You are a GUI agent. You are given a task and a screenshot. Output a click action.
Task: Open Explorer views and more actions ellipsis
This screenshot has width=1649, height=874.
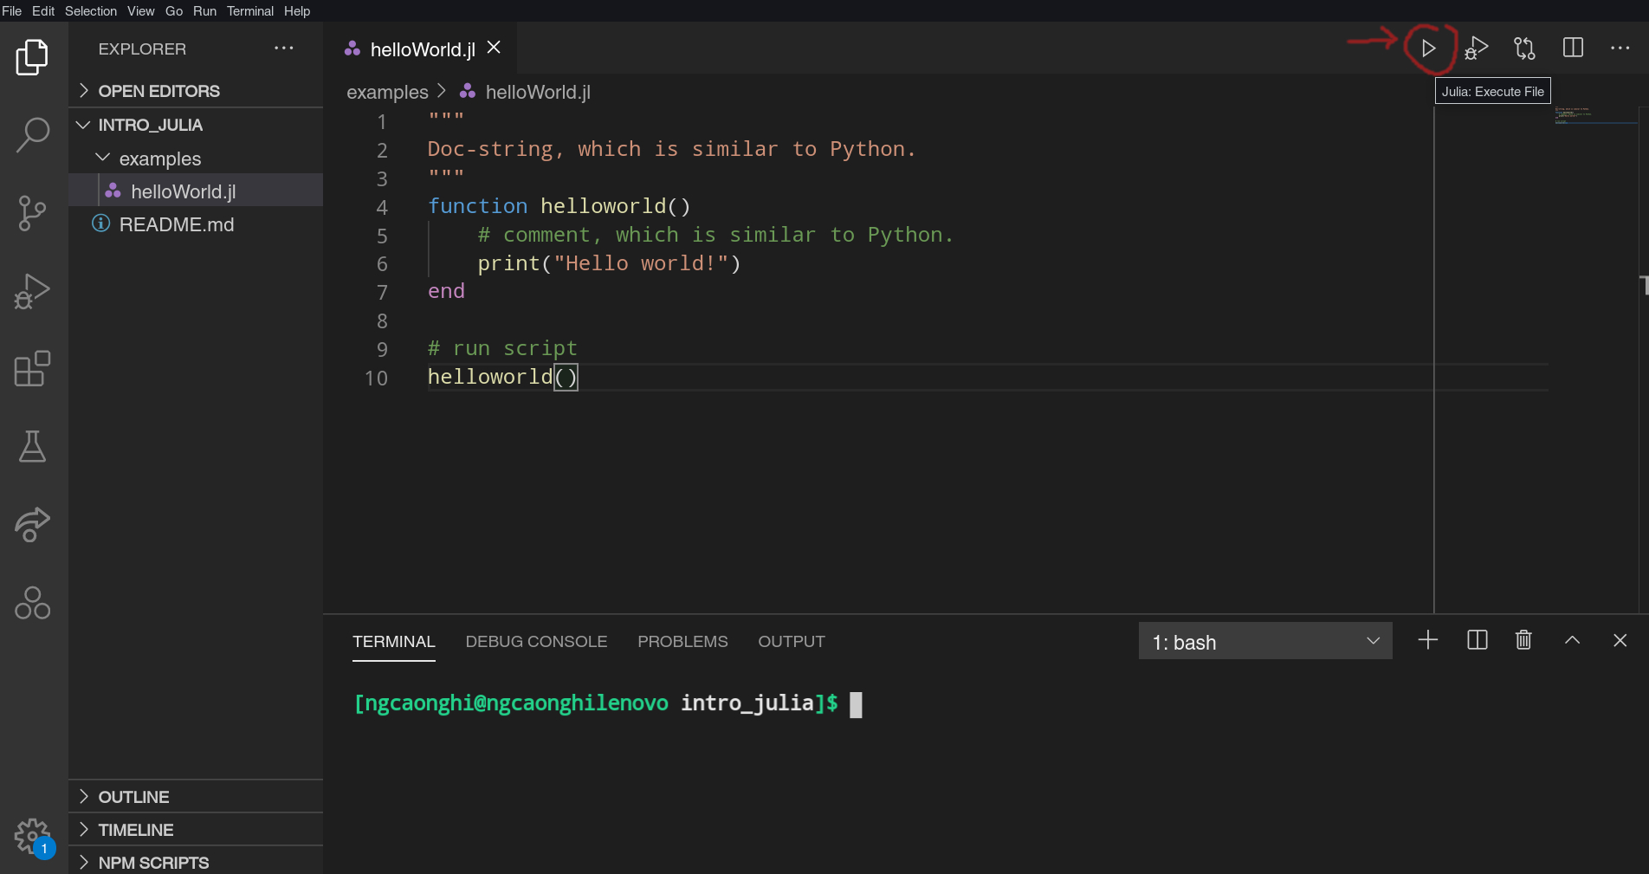284,49
